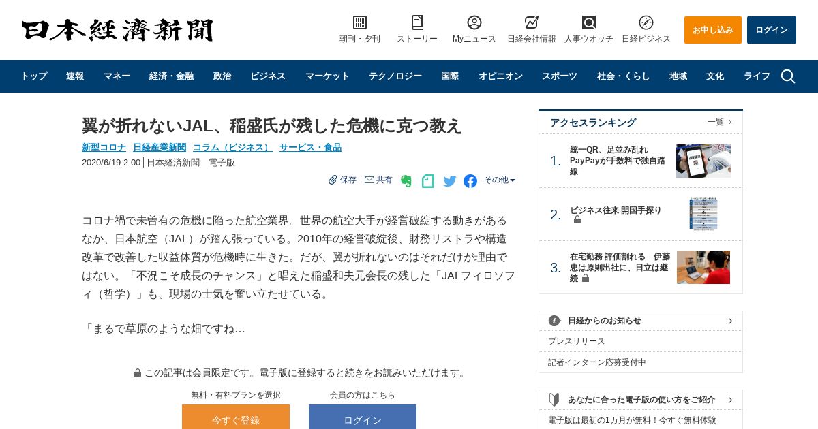Follow the サービス・食品 topic link
This screenshot has height=429, width=818.
(310, 147)
